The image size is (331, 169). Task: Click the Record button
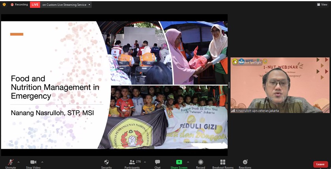[200, 164]
